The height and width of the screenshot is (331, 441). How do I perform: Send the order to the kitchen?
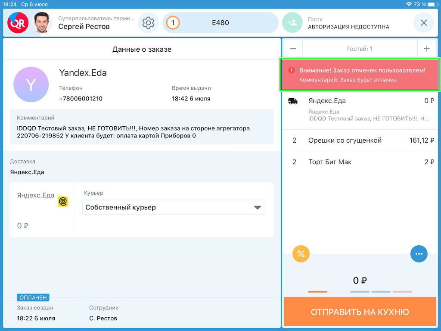360,312
